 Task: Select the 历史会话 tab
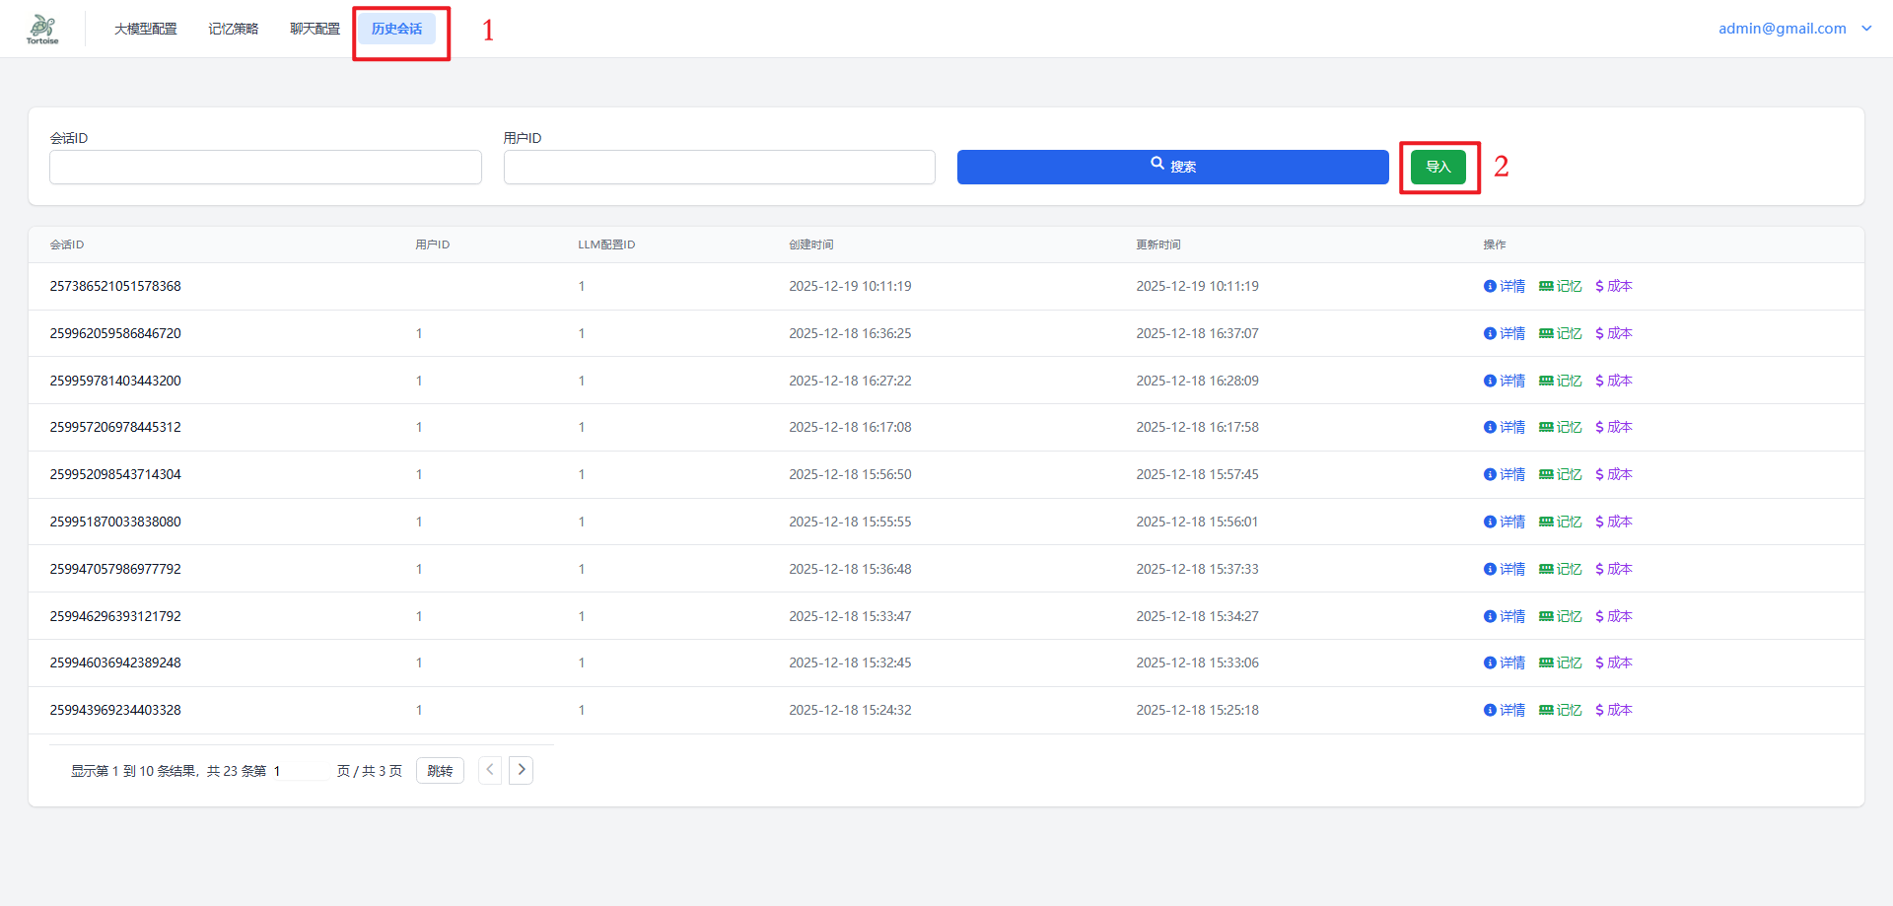397,29
